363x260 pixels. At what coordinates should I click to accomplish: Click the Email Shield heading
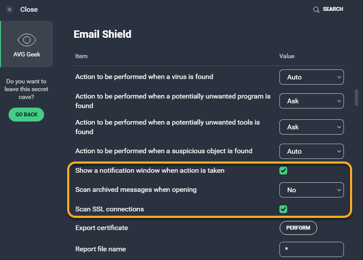103,34
